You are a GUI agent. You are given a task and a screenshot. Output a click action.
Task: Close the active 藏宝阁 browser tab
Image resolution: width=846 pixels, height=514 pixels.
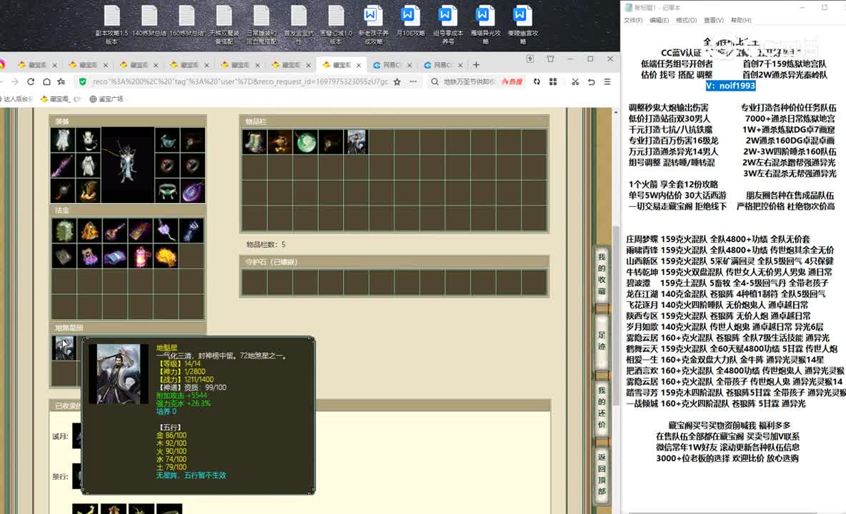click(x=359, y=65)
